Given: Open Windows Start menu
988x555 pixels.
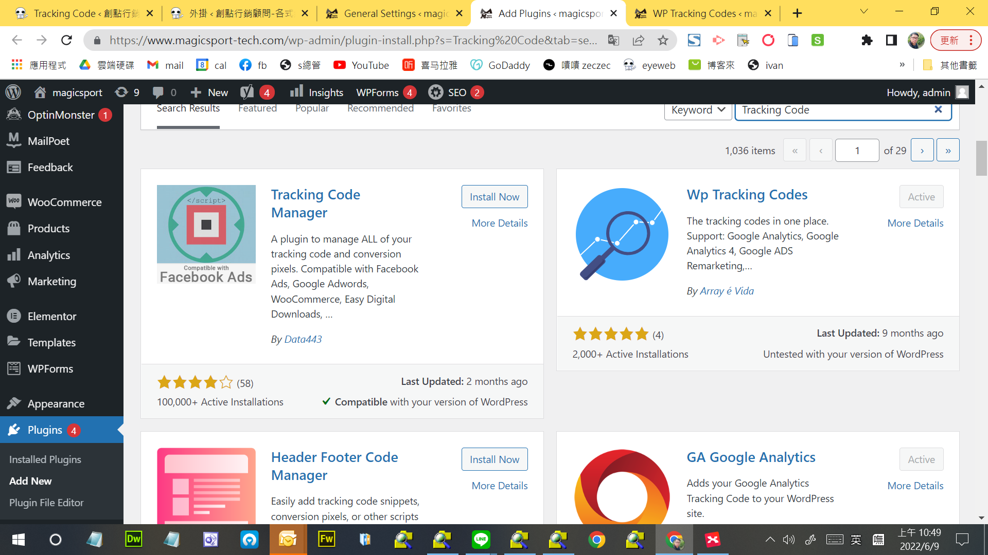Looking at the screenshot, I should [18, 540].
